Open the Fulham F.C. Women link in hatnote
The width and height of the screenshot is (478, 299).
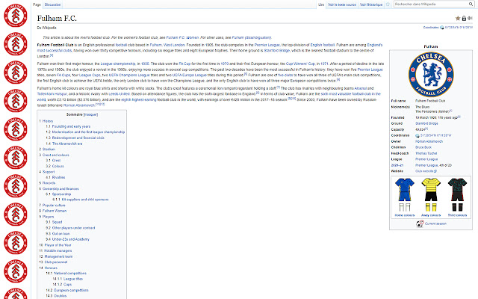[182, 37]
